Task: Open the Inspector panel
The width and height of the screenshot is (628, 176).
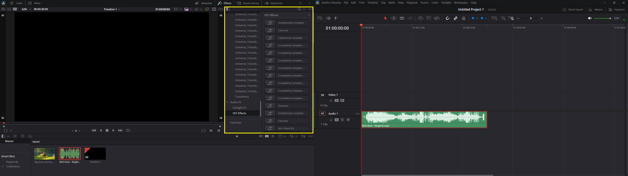Action: (617, 9)
